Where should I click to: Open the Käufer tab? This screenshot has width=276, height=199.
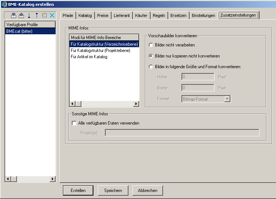click(141, 15)
